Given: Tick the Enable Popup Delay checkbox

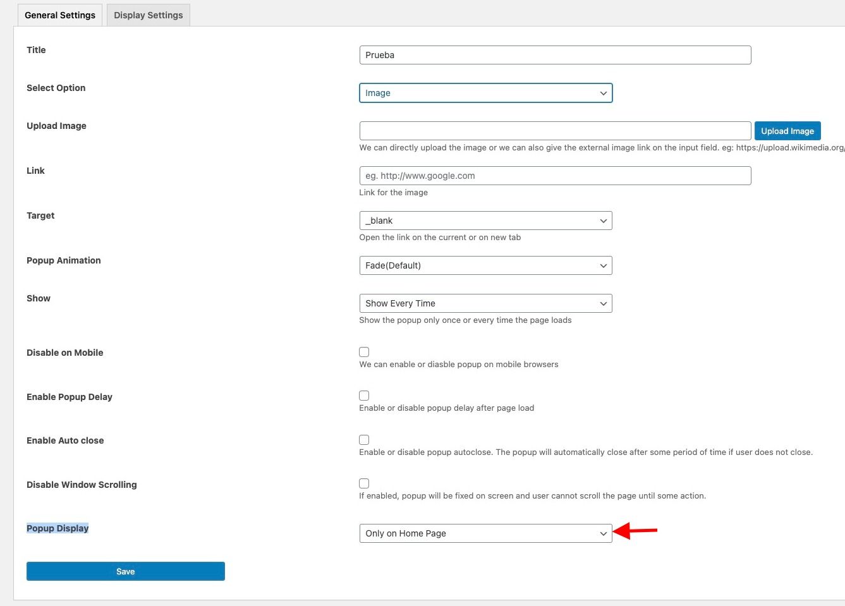Looking at the screenshot, I should tap(364, 396).
